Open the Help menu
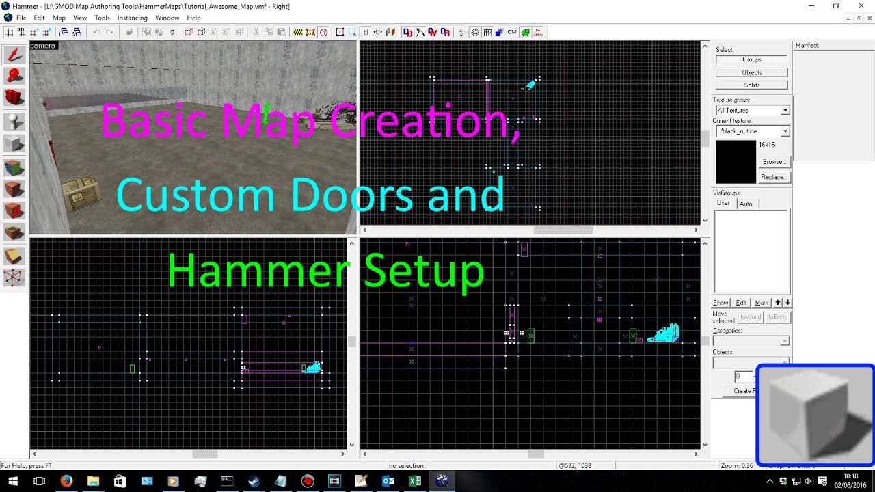 193,18
